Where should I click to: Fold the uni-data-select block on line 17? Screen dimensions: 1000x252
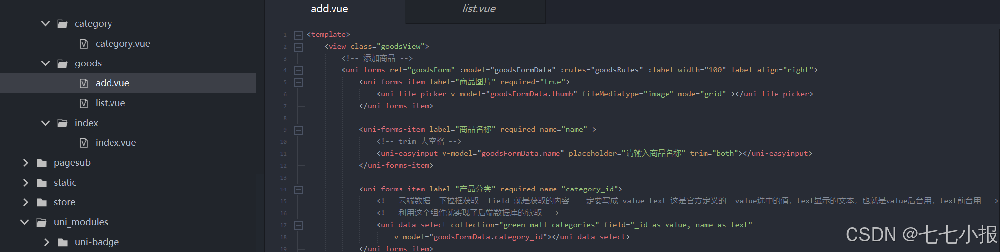point(298,225)
